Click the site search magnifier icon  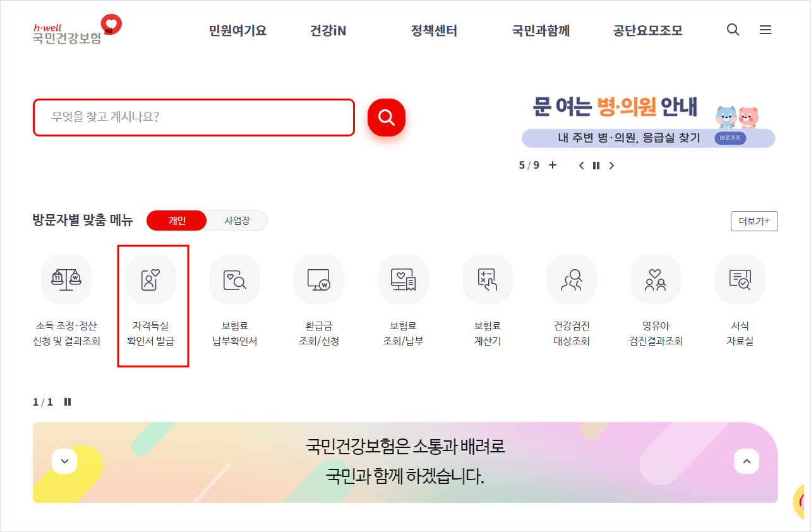pyautogui.click(x=733, y=30)
